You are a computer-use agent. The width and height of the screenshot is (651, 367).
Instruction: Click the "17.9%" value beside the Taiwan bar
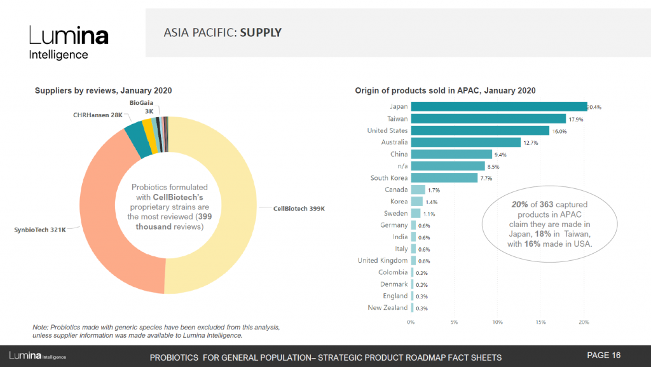pyautogui.click(x=576, y=119)
